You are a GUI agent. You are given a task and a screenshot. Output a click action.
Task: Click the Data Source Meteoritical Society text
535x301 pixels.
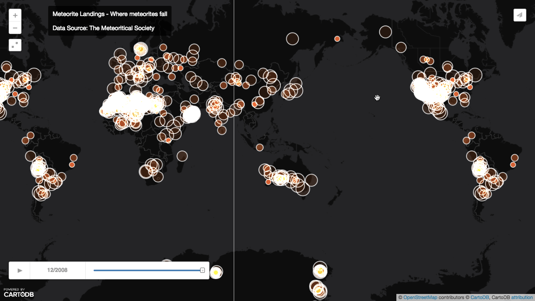[103, 28]
